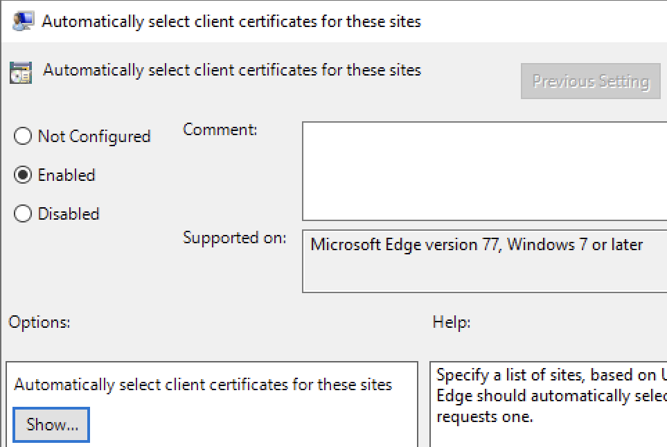
Task: Click the Supported on information box
Action: click(x=485, y=261)
